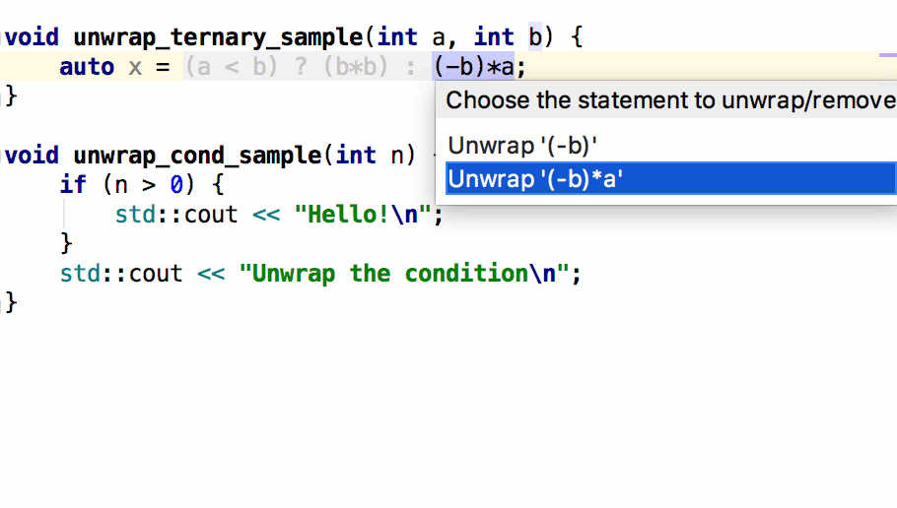Select the "Unwrap '(-b)'" popup option
The width and height of the screenshot is (897, 508).
522,146
